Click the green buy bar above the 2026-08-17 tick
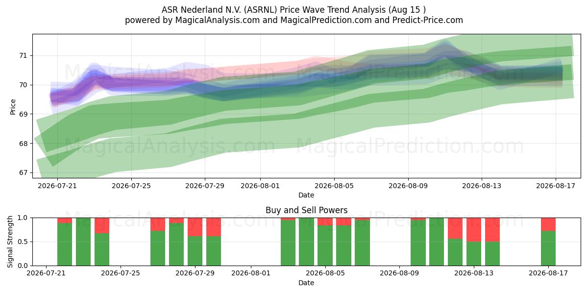The image size is (588, 294). (x=548, y=248)
